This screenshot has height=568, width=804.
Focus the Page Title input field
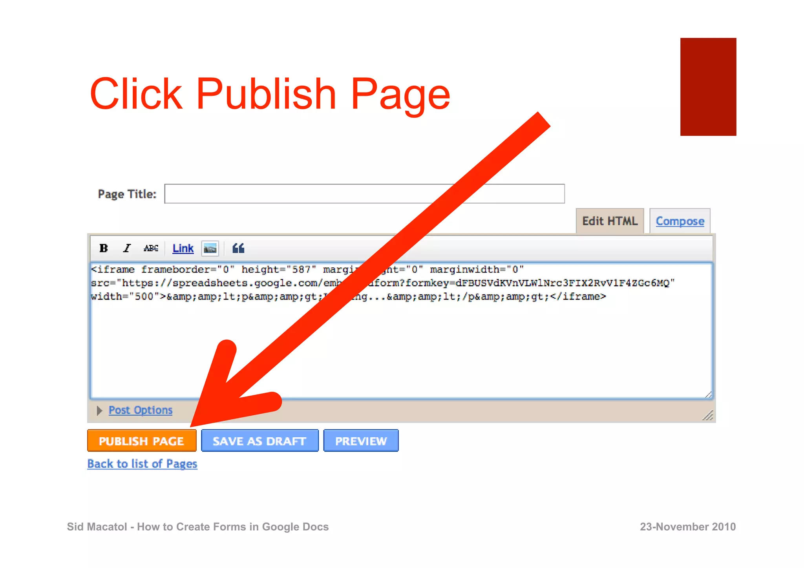point(364,194)
